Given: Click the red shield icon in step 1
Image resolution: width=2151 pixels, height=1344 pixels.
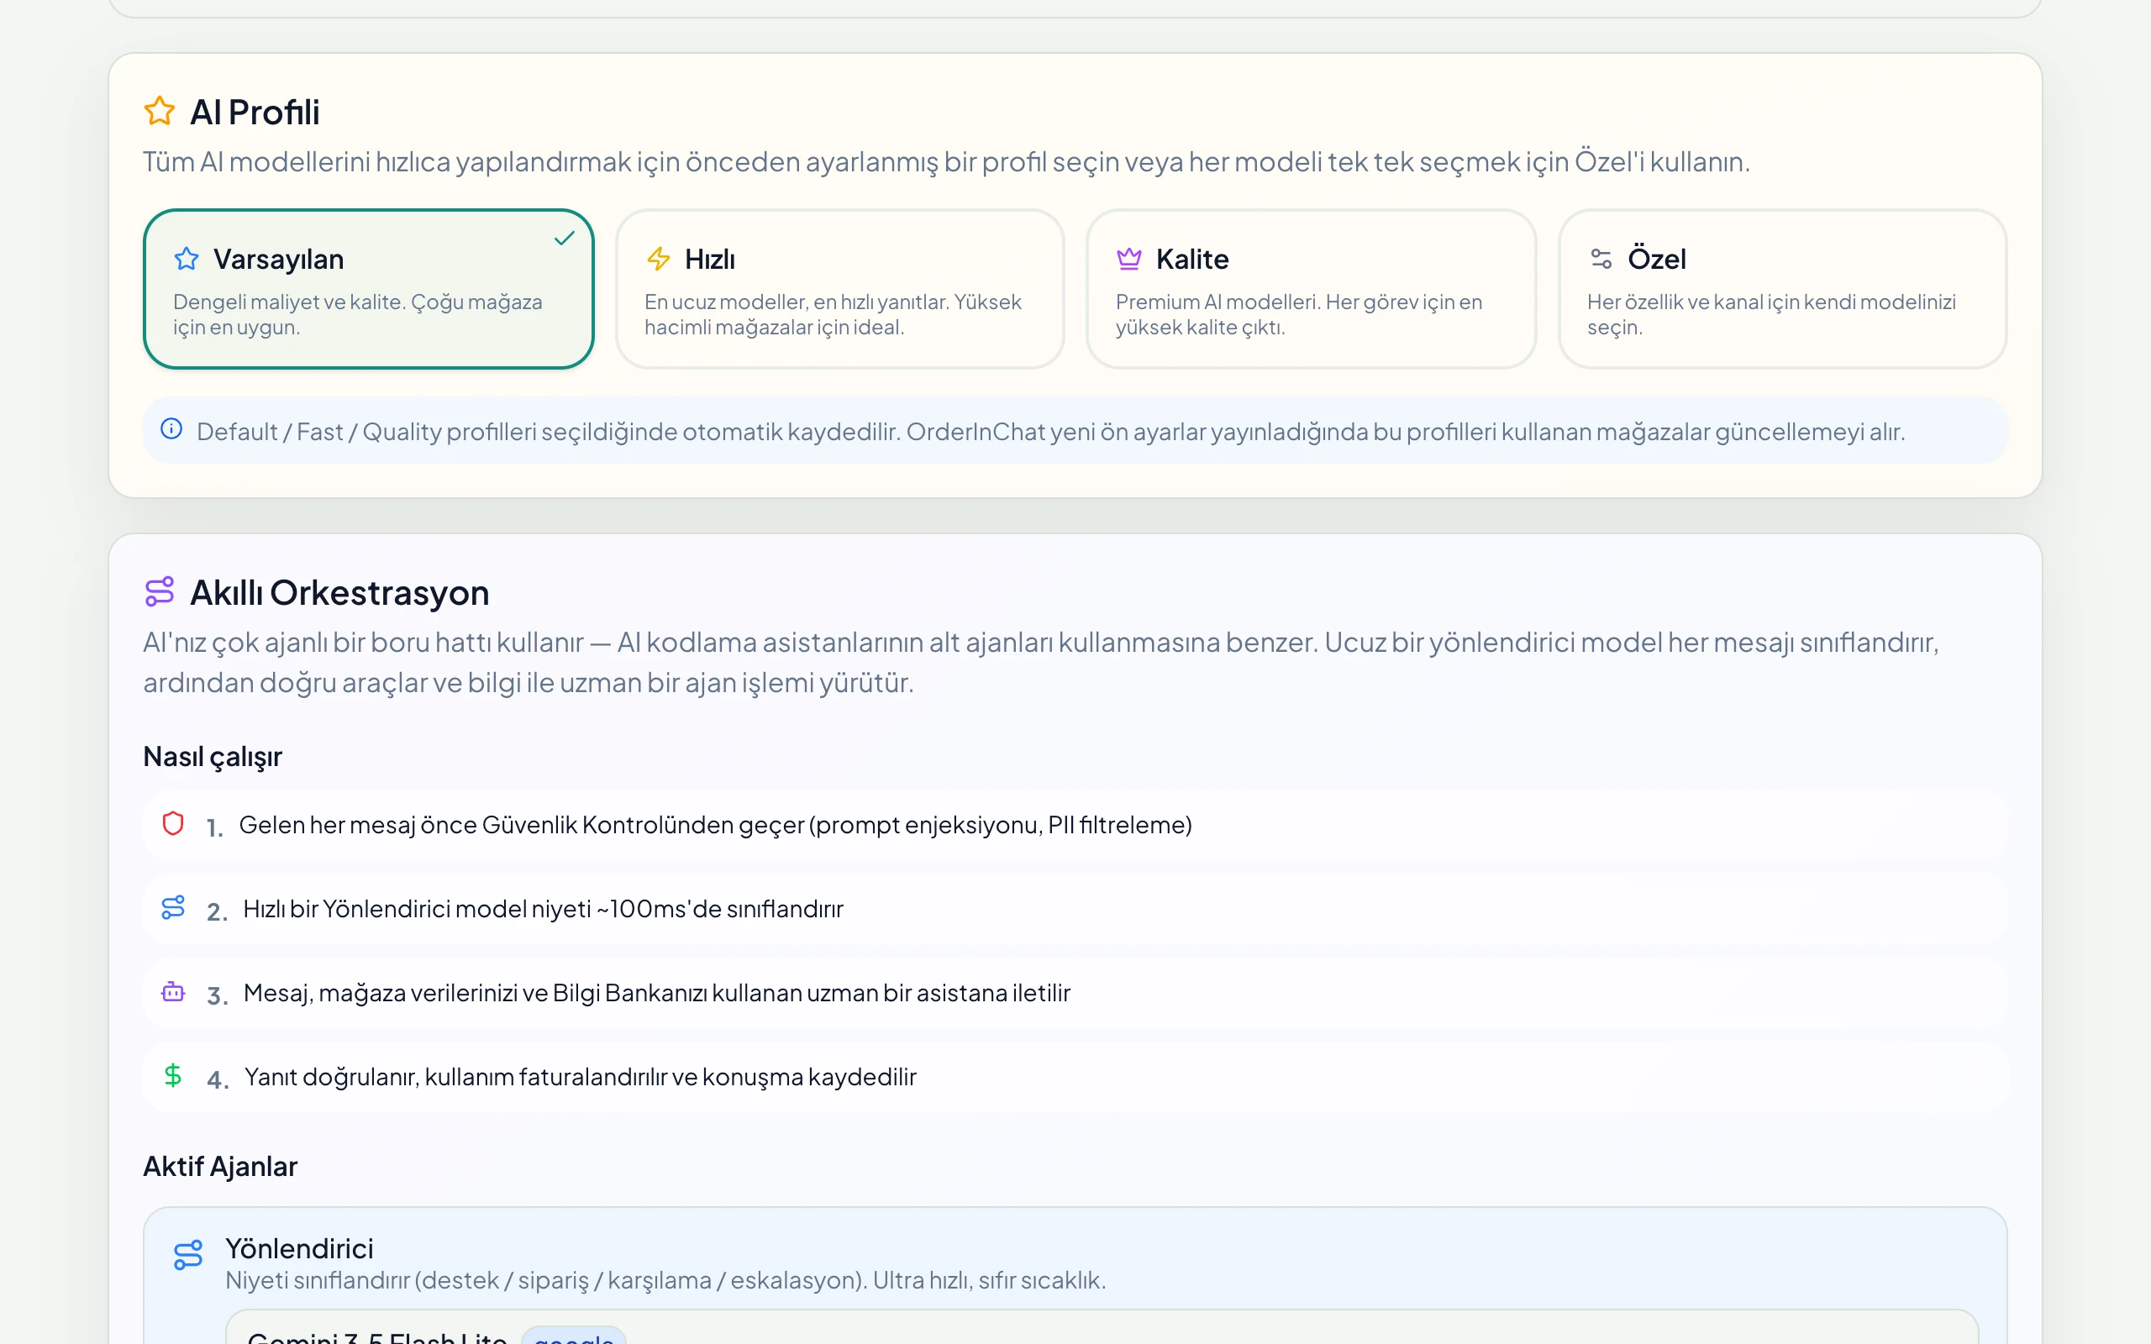Looking at the screenshot, I should [173, 823].
